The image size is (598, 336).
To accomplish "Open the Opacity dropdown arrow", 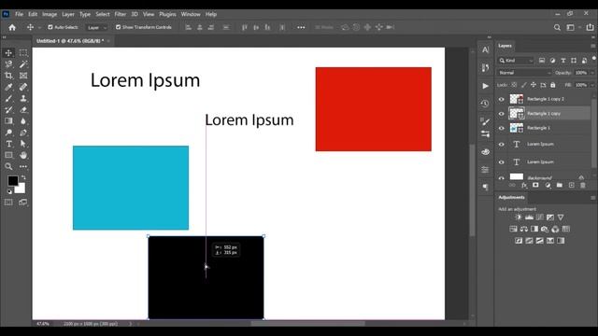I will 592,73.
